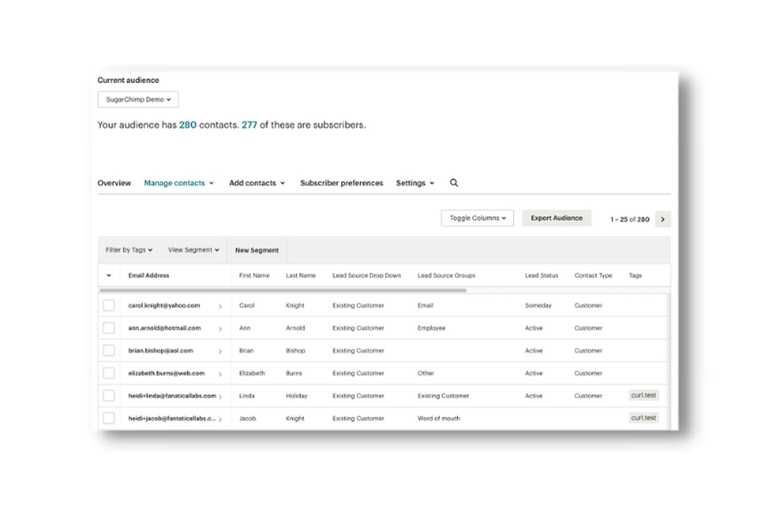Open Filter by Tags dropdown
776x517 pixels.
tap(129, 250)
